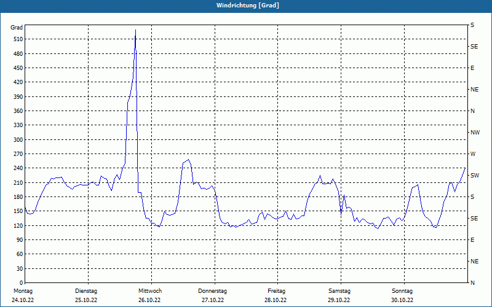
Task: Select the 360 tick label on left axis
Action: [x=17, y=111]
